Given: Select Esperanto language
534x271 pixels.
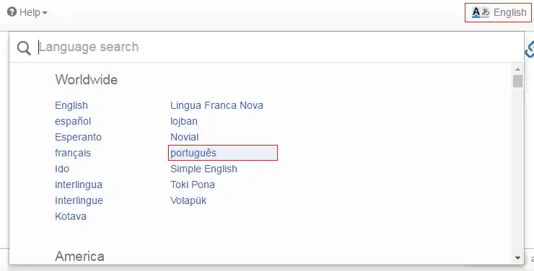Looking at the screenshot, I should click(x=79, y=137).
